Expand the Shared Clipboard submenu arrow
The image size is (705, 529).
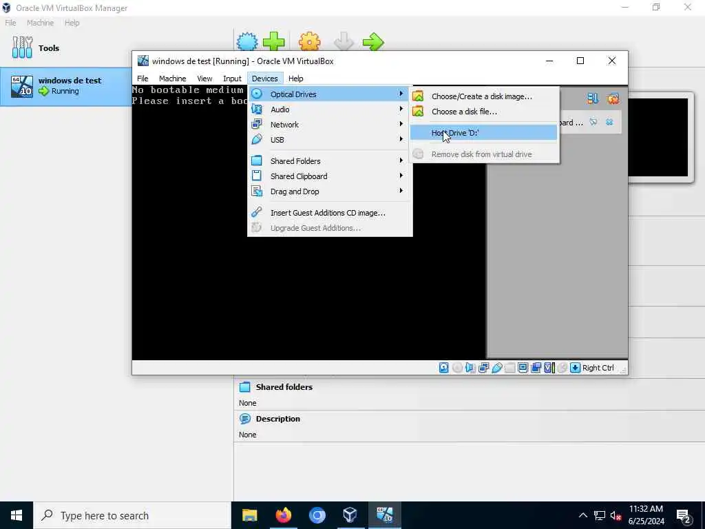pyautogui.click(x=401, y=176)
